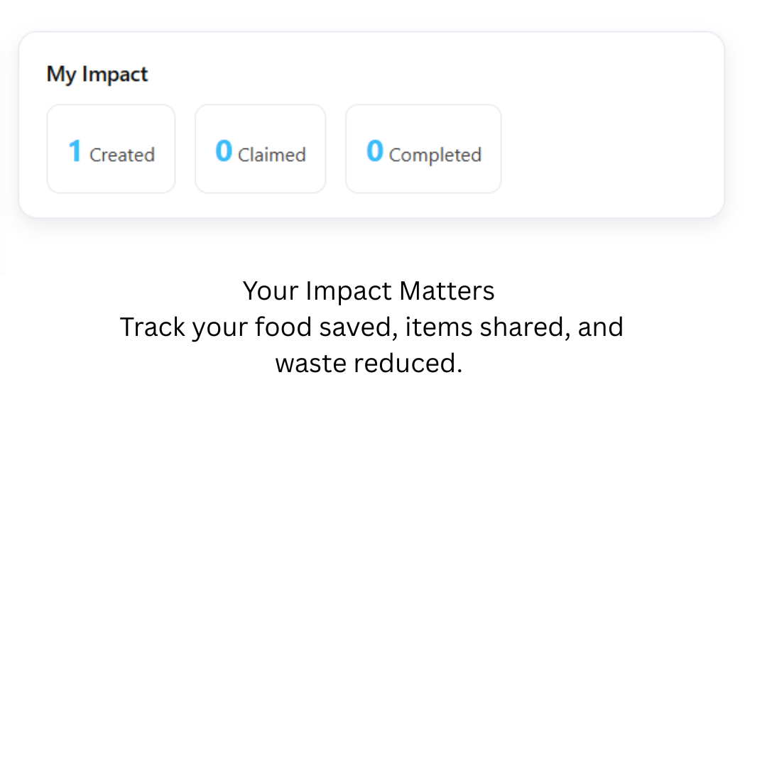The height and width of the screenshot is (767, 767).
Task: Click the Created label text
Action: (122, 155)
